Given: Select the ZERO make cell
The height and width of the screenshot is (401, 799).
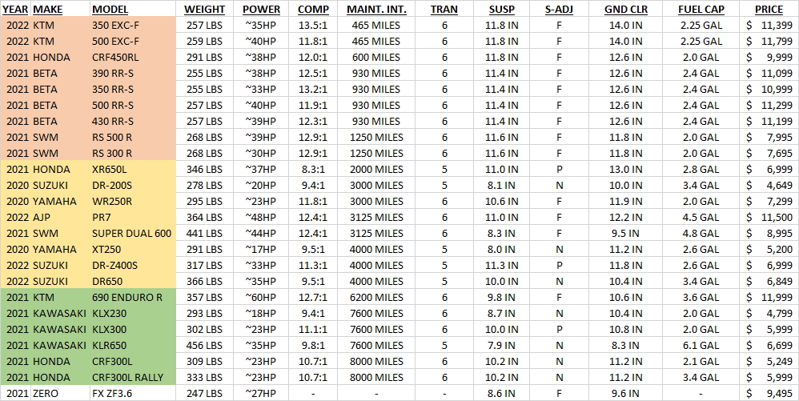Looking at the screenshot, I should pos(46,394).
